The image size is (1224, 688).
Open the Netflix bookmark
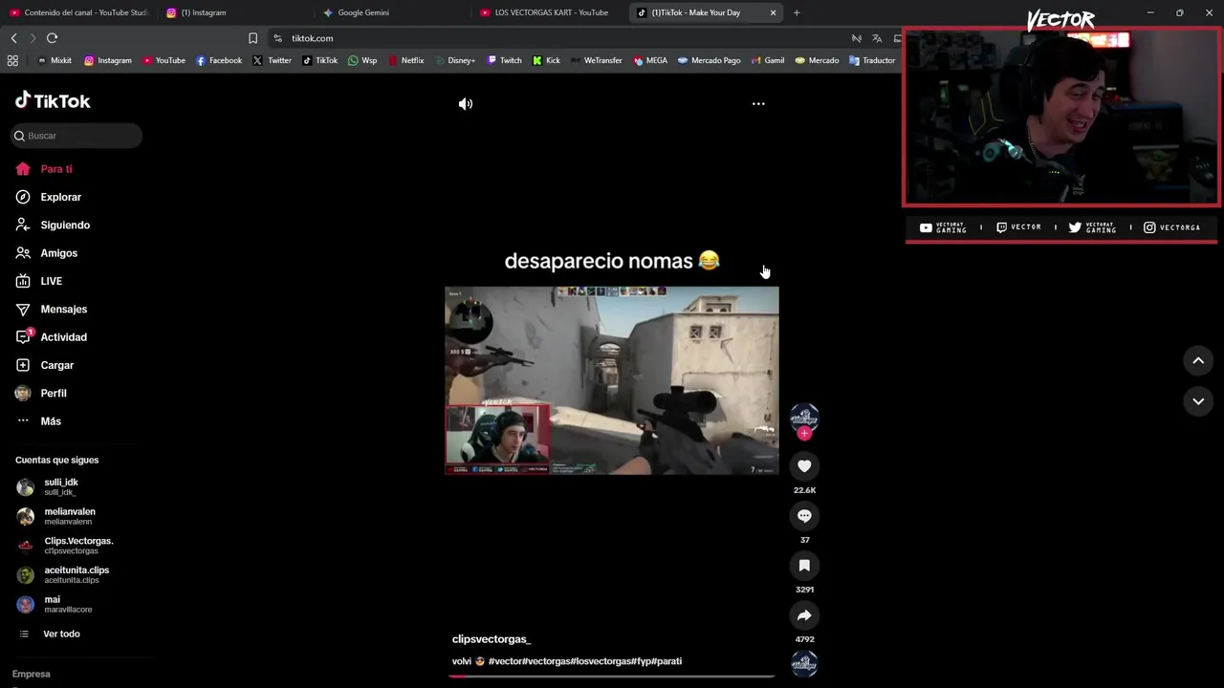tap(405, 60)
